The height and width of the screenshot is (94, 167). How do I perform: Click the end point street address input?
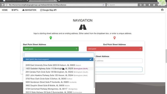[119, 61]
